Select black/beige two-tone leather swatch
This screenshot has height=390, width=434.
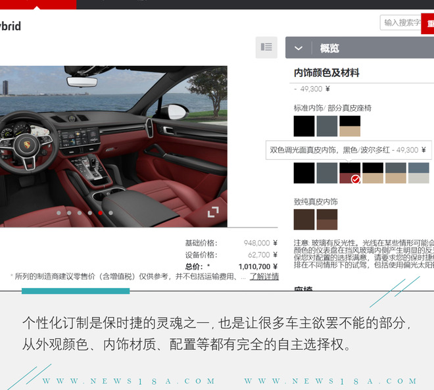coord(373,173)
